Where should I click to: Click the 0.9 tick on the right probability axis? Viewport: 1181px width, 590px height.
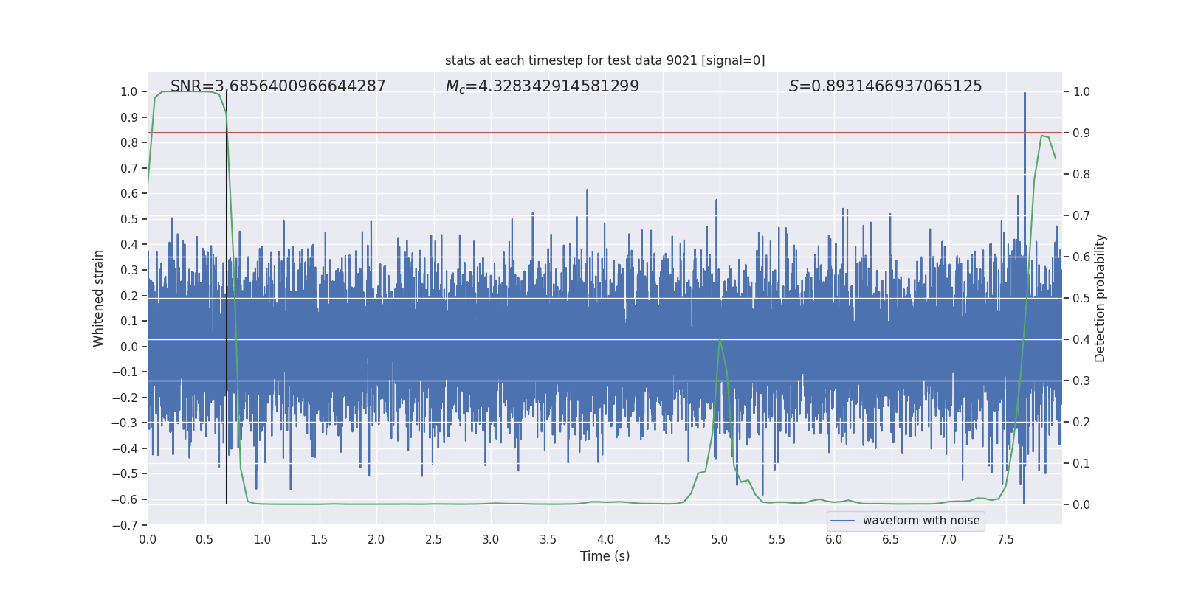1081,133
